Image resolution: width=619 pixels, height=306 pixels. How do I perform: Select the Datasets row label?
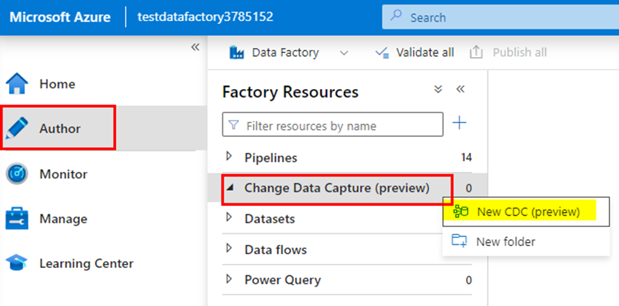pos(270,218)
